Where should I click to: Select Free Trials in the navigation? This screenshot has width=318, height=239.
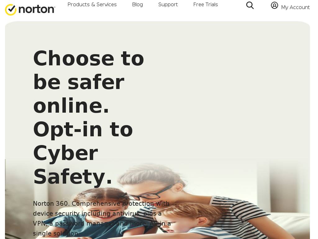[x=206, y=4]
